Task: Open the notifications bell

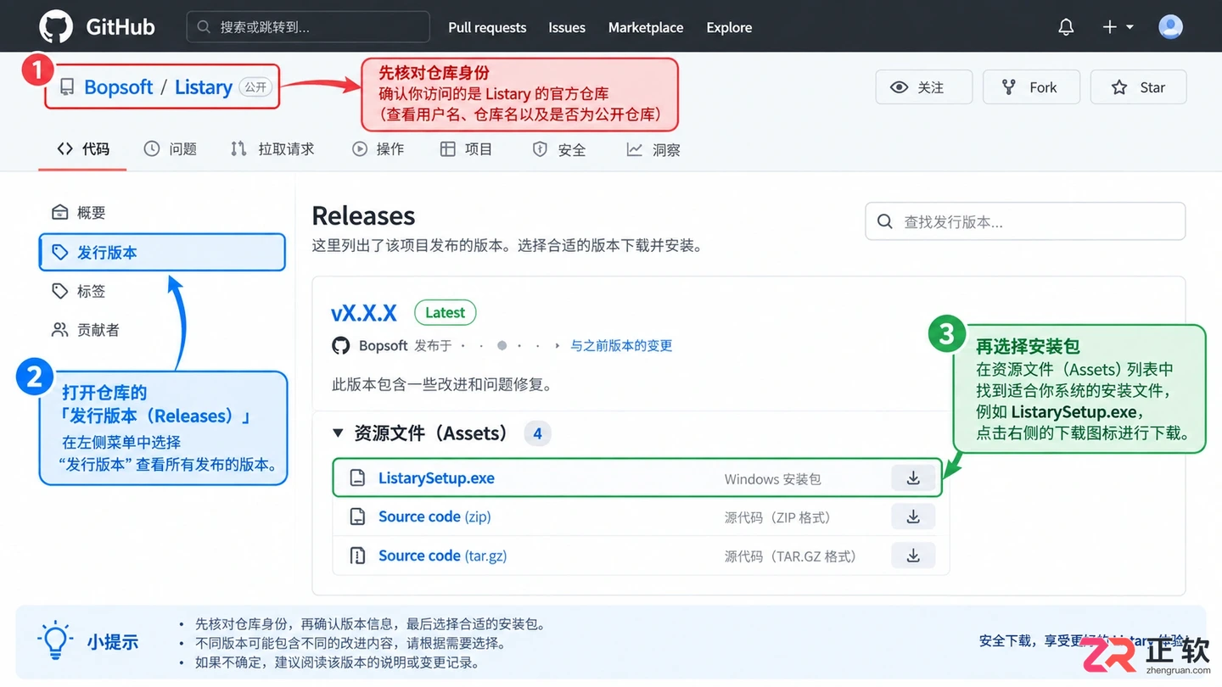Action: click(x=1066, y=27)
